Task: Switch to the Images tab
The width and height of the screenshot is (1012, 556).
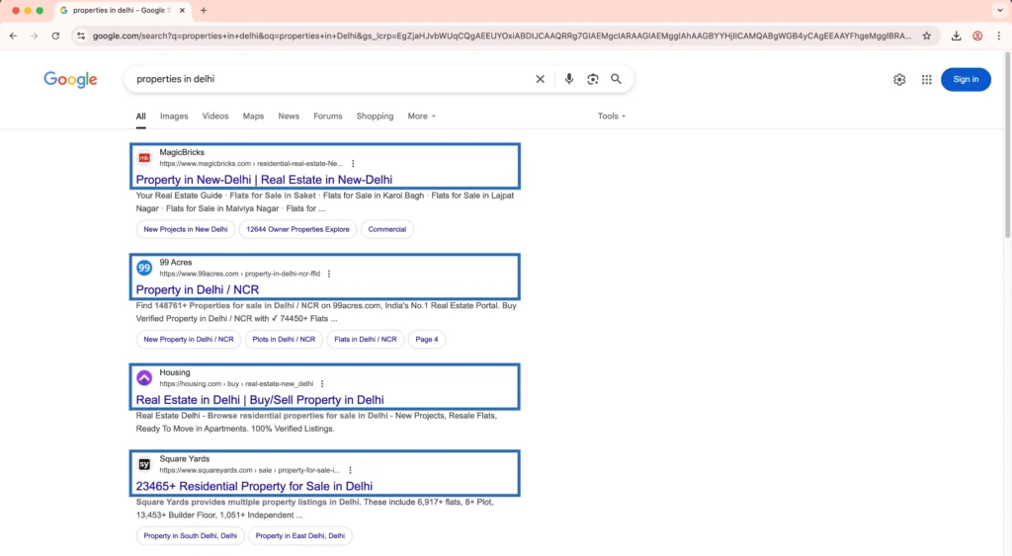Action: click(x=174, y=117)
